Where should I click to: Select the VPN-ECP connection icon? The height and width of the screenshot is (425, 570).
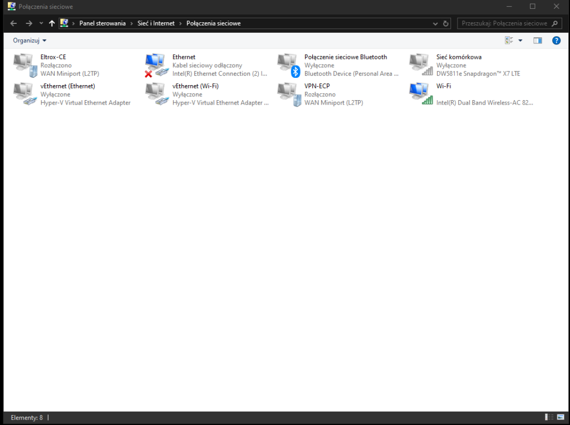click(288, 94)
